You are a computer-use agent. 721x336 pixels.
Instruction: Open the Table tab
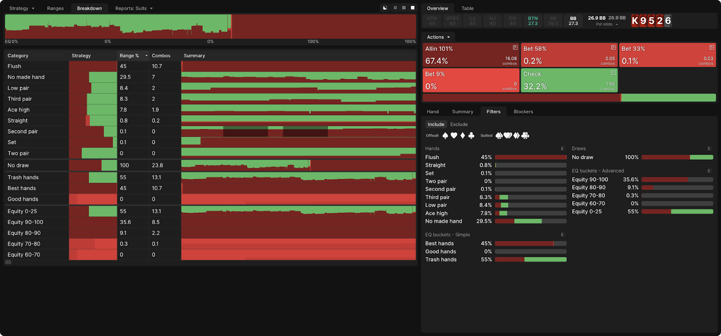click(x=467, y=9)
